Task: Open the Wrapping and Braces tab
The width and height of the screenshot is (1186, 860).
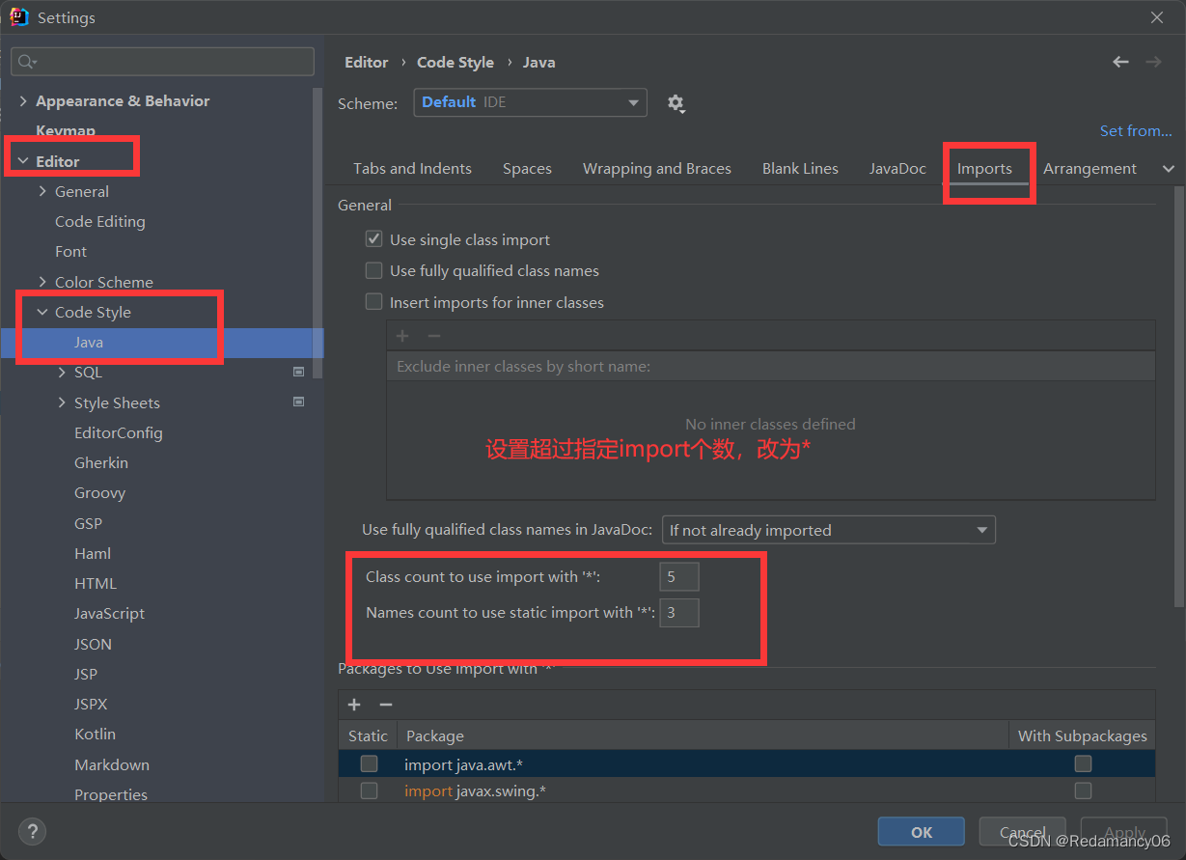Action: (x=656, y=168)
